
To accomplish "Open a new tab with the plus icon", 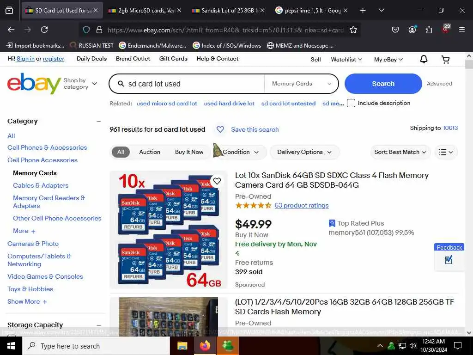I will [x=363, y=11].
